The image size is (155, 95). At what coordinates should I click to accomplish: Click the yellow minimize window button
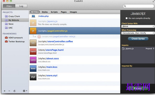click(7, 1)
